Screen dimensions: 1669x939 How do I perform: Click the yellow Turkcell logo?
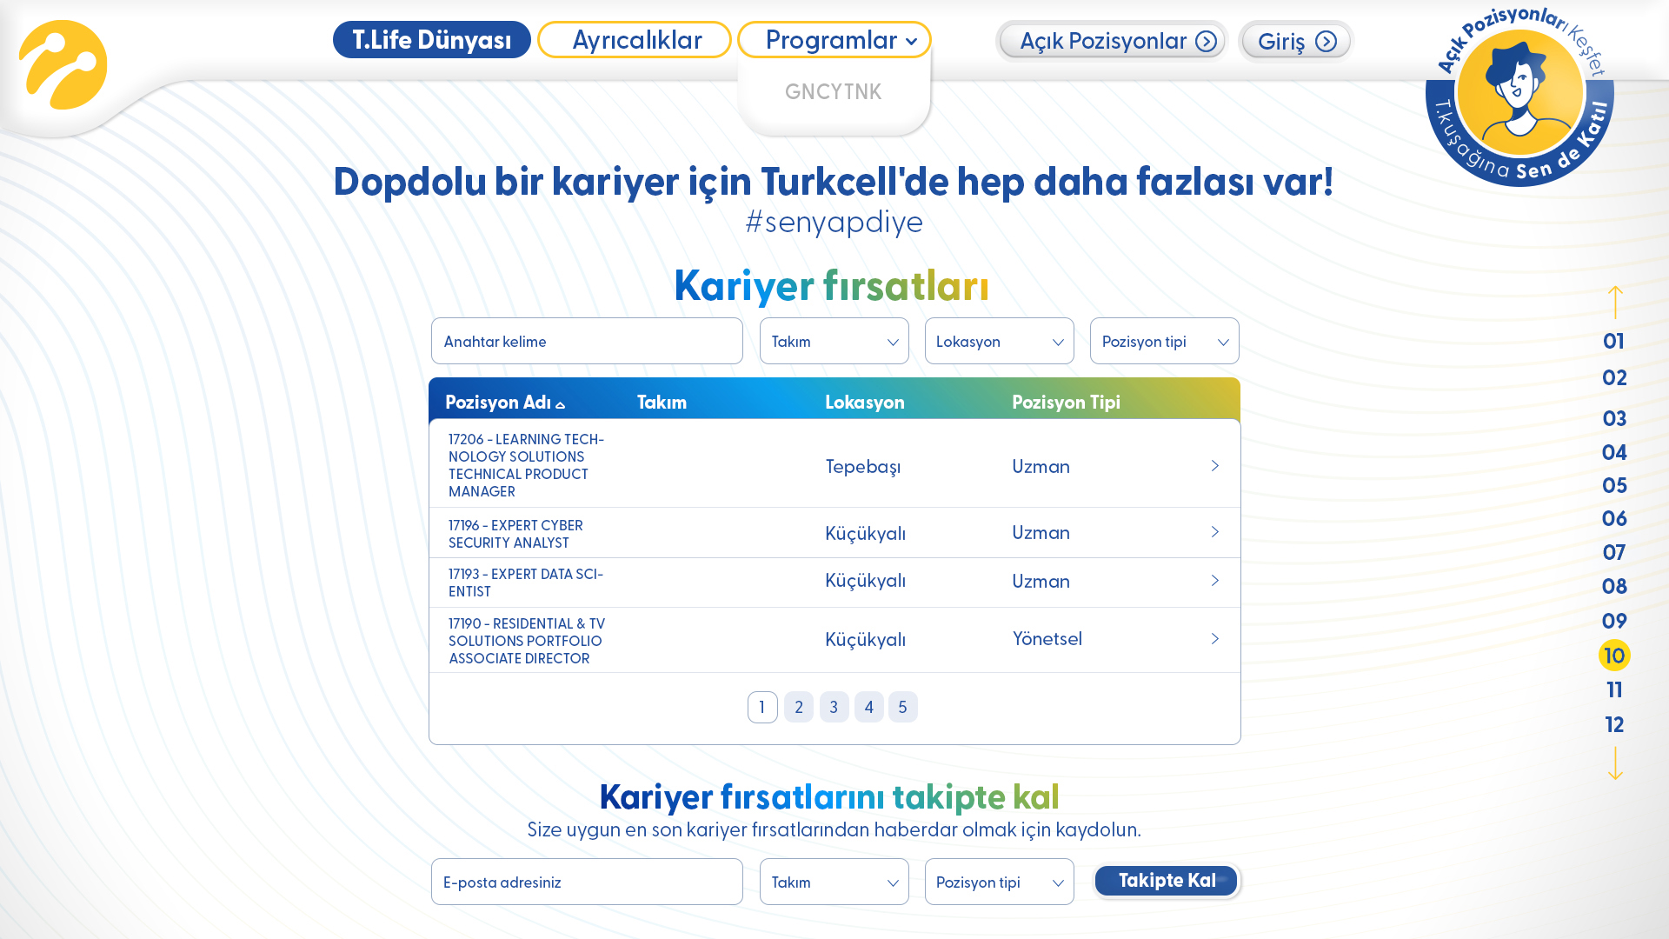pos(63,65)
